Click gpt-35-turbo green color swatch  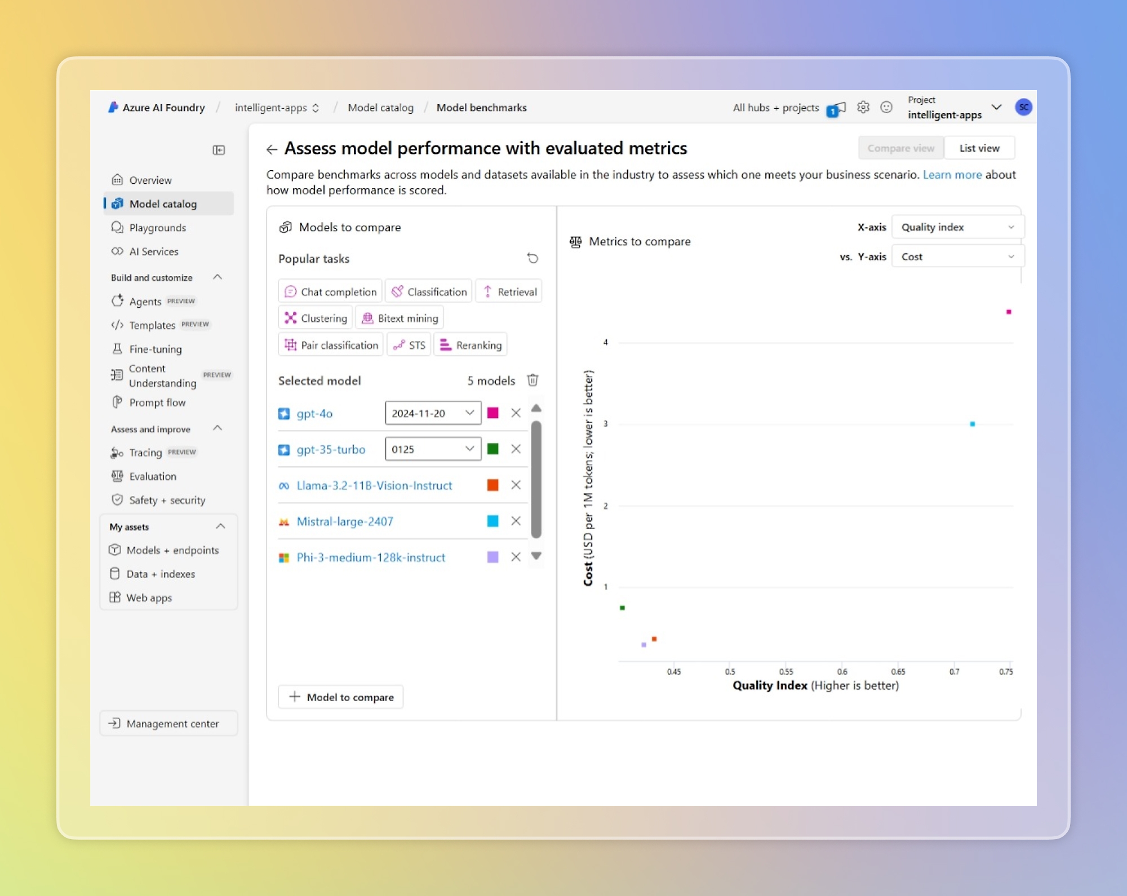[x=493, y=449]
